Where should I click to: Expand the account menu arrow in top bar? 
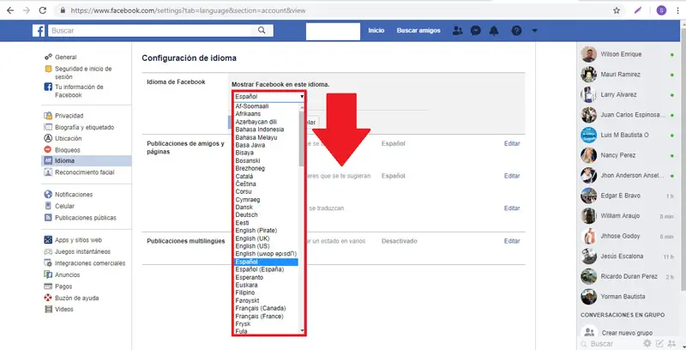pyautogui.click(x=534, y=31)
